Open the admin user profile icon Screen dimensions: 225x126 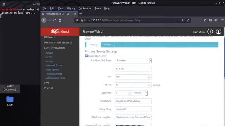[218, 31]
